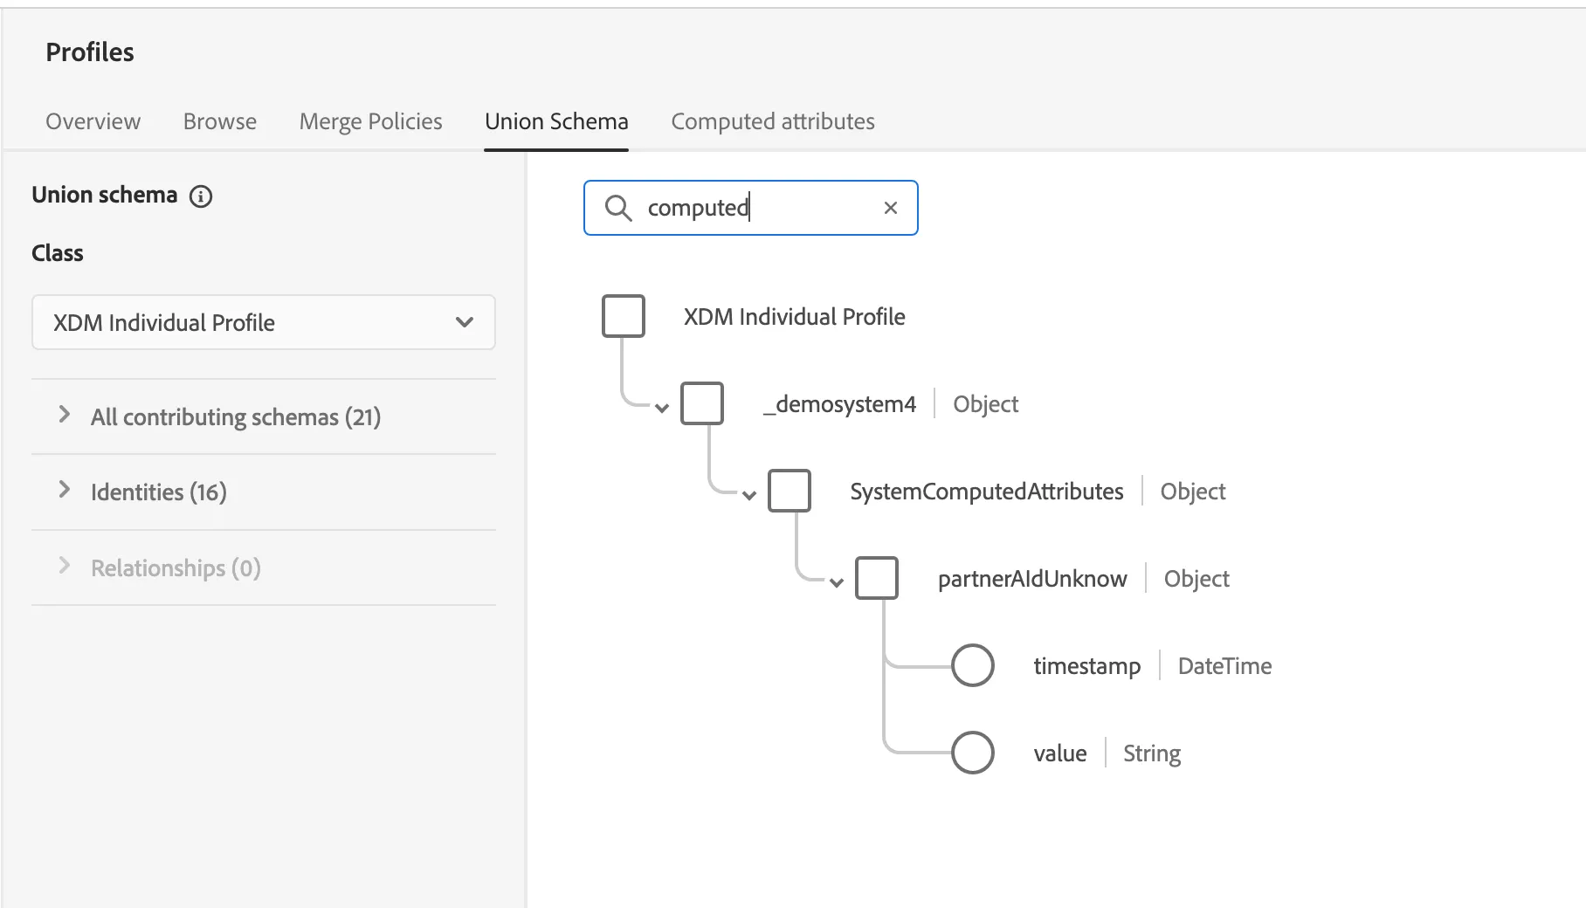Clear the search field with the X
The width and height of the screenshot is (1586, 908).
coord(891,208)
